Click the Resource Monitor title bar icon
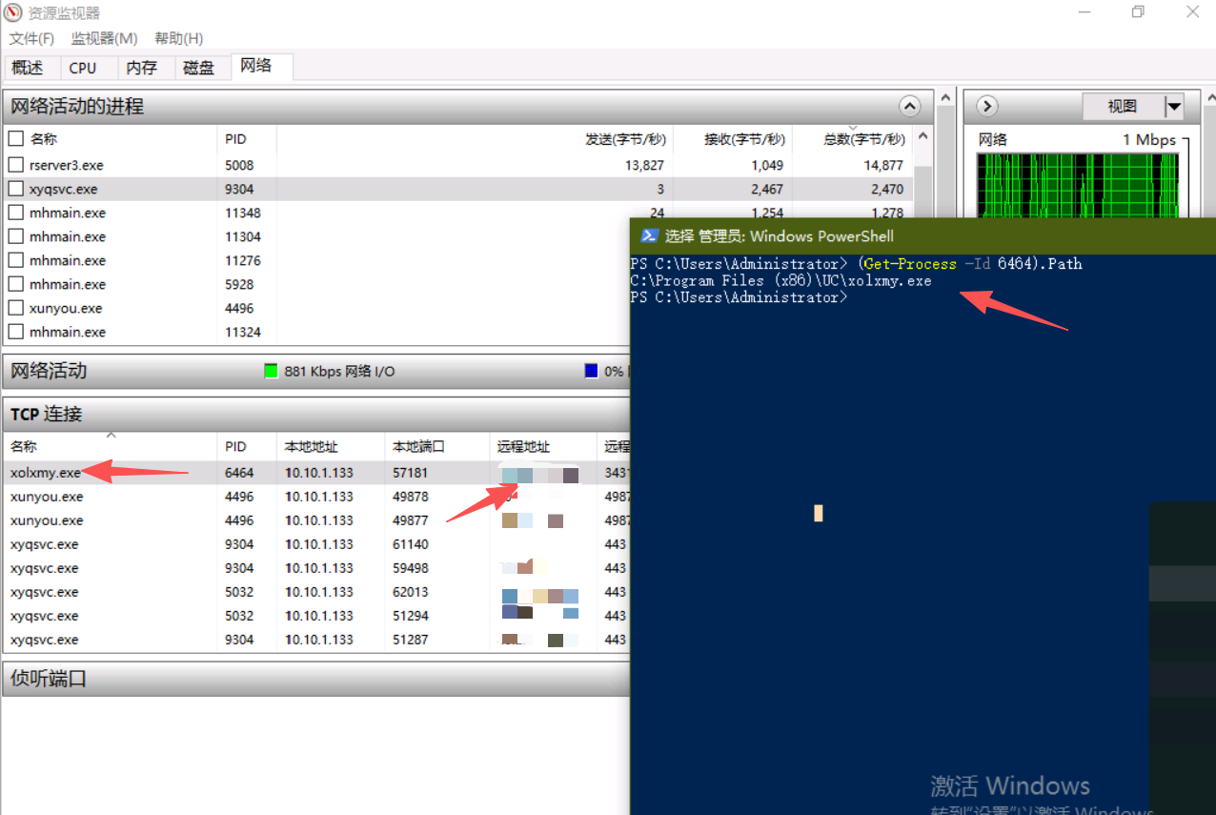The height and width of the screenshot is (815, 1216). [13, 12]
